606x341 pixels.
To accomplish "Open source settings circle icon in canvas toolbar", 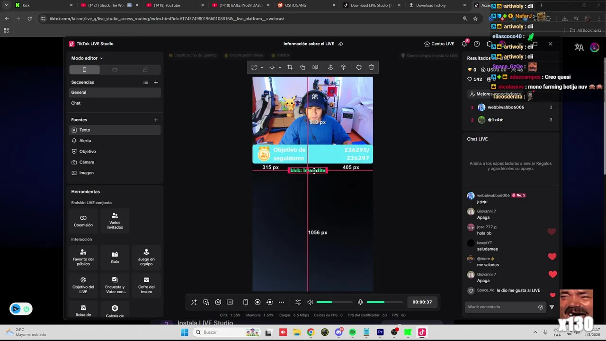I will coord(359,67).
